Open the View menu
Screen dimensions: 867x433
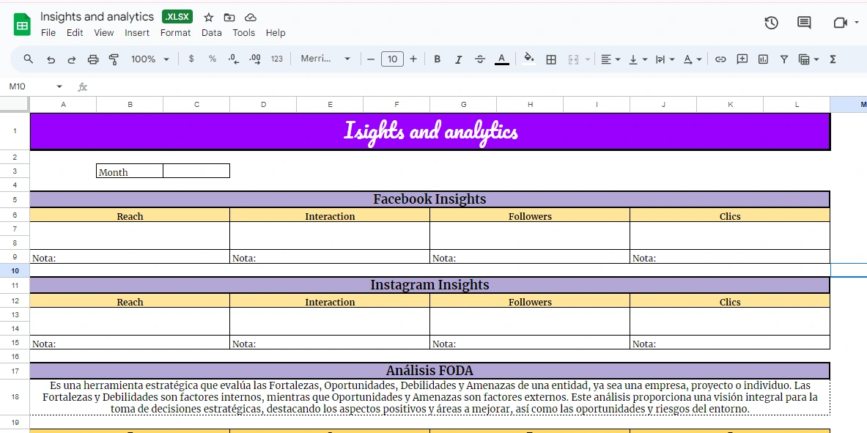(103, 33)
